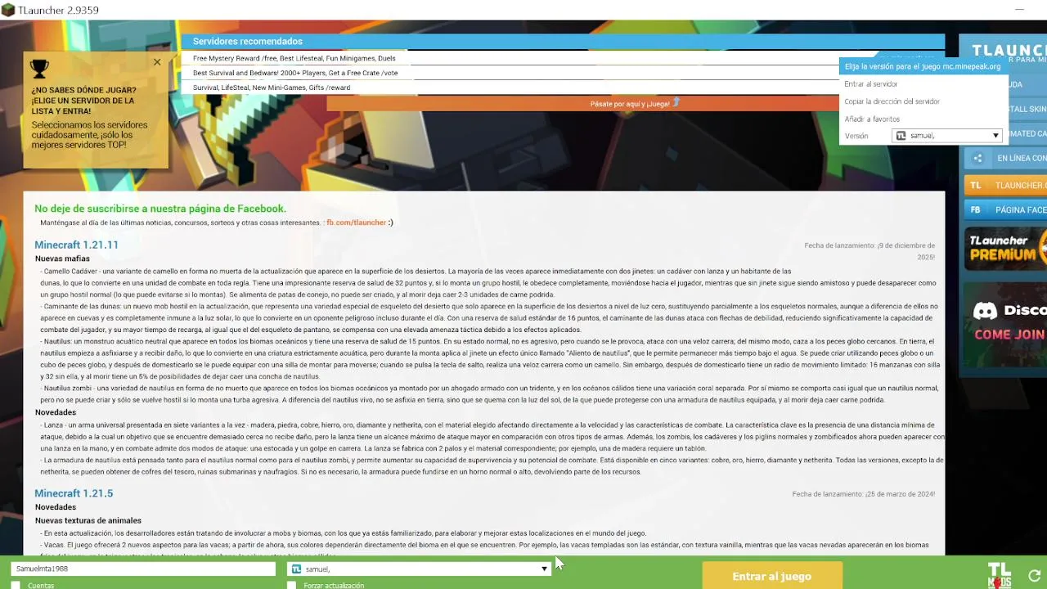1047x589 pixels.
Task: Click 'No deje de suscribirse' Facebook heading
Action: coord(160,209)
